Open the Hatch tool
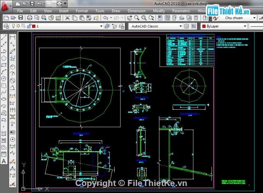This screenshot has height=193, width=263. pos(4,133)
